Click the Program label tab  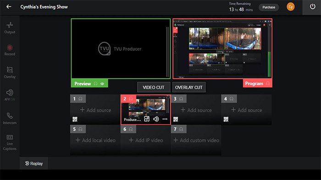tap(258, 83)
